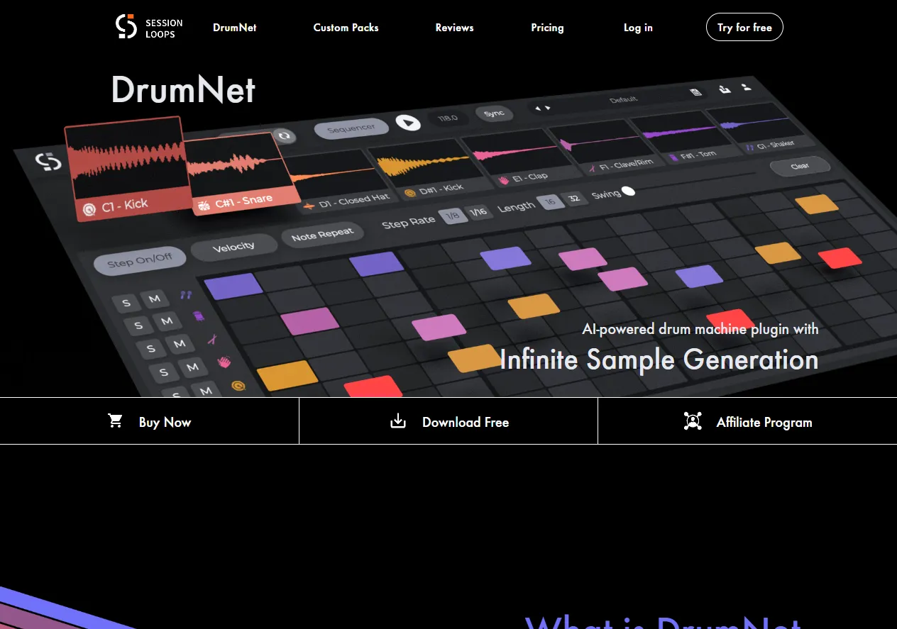Select previous preset with left arrow
Image resolution: width=897 pixels, height=629 pixels.
pyautogui.click(x=537, y=108)
